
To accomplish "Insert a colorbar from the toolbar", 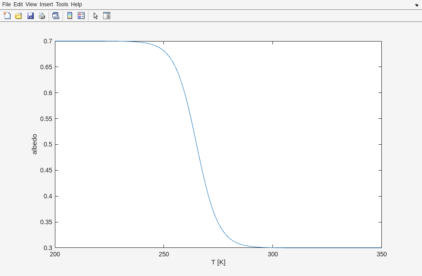I will click(x=70, y=16).
